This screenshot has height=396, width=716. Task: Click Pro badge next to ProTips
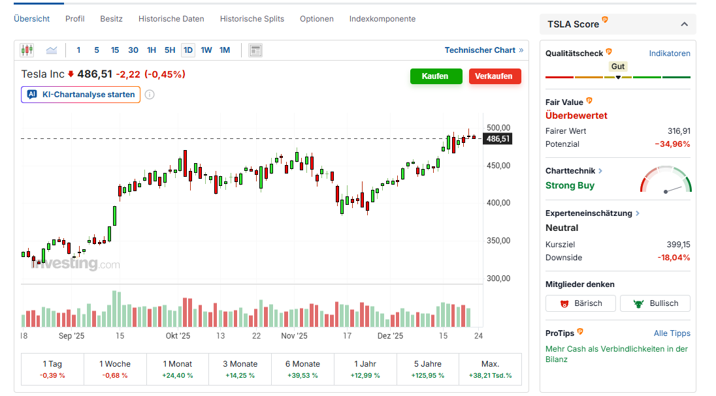point(580,332)
